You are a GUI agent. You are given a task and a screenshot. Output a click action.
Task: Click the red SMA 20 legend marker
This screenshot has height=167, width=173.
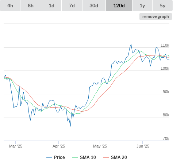click(x=106, y=157)
